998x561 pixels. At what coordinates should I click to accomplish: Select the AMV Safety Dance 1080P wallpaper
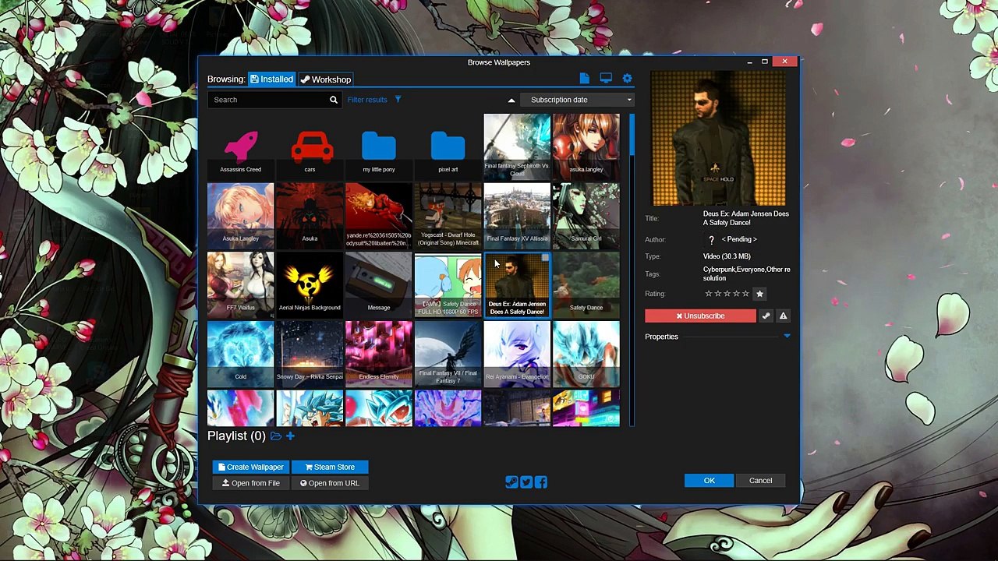pyautogui.click(x=448, y=285)
